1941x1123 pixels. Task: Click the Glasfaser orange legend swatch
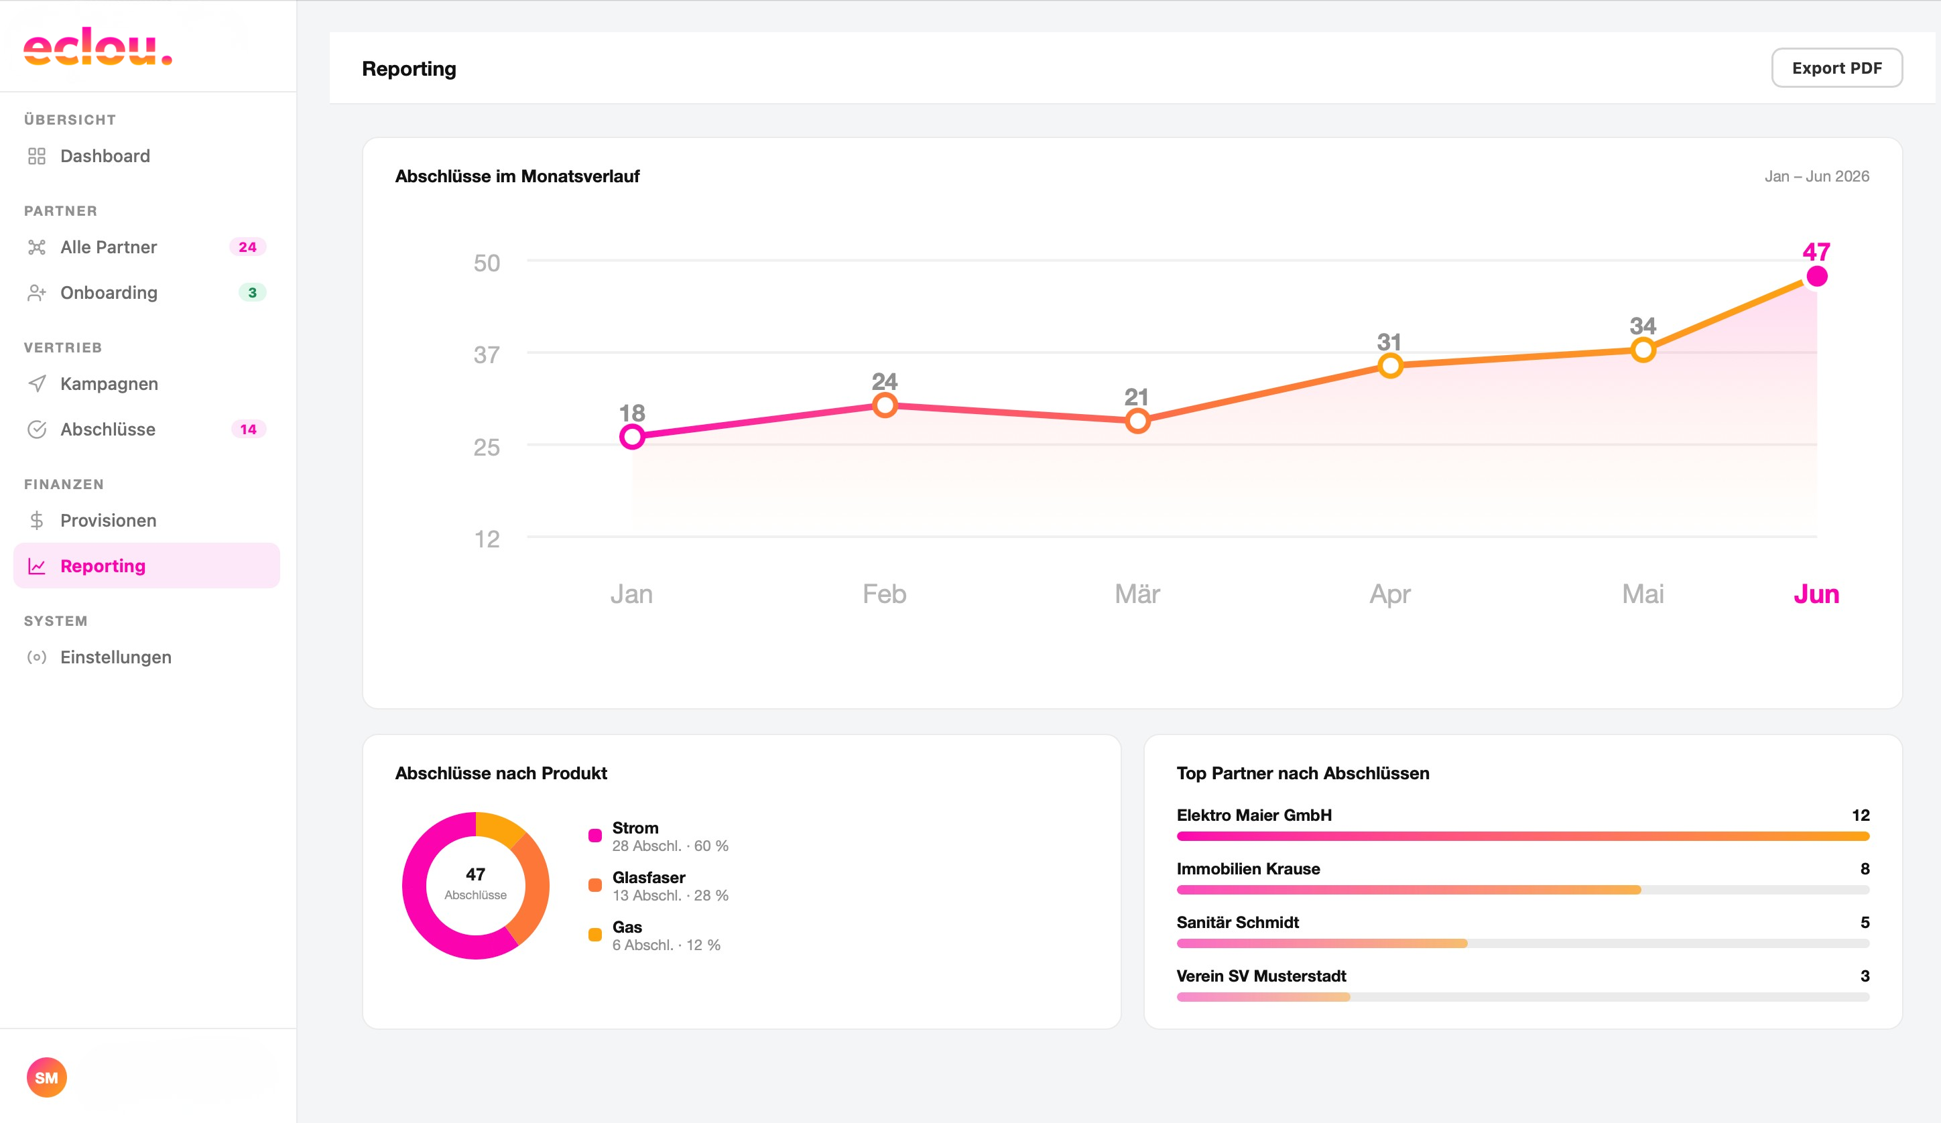[594, 885]
